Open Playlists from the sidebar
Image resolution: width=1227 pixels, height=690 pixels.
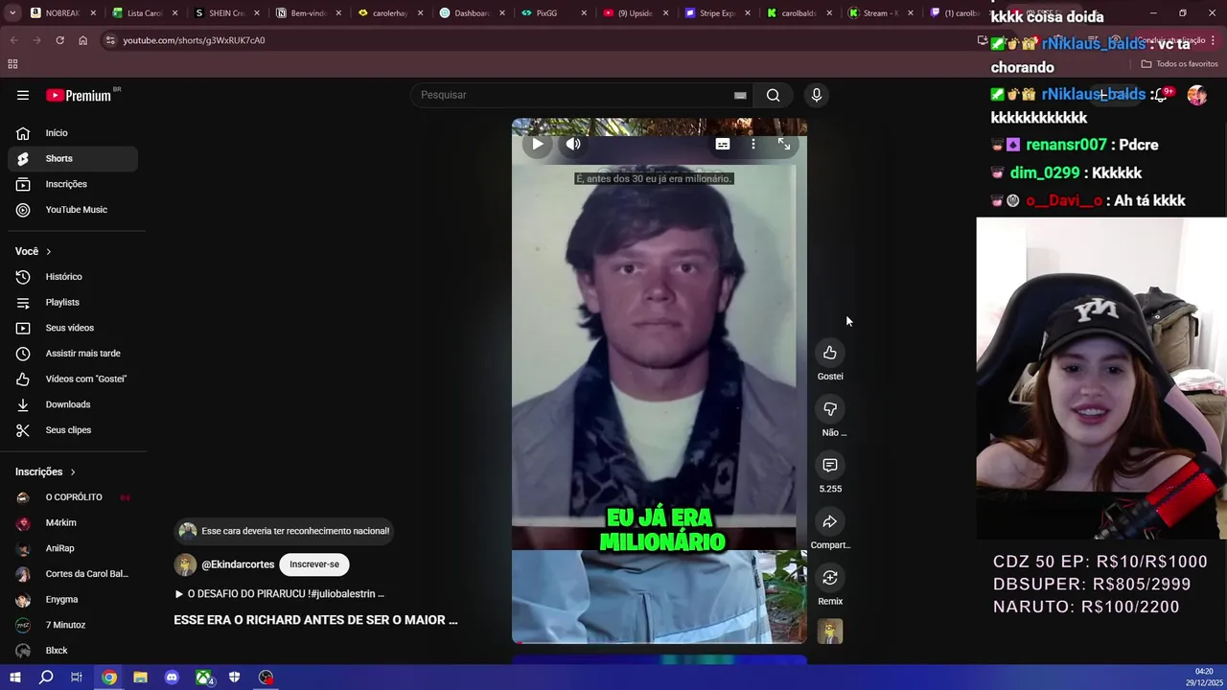(73, 302)
